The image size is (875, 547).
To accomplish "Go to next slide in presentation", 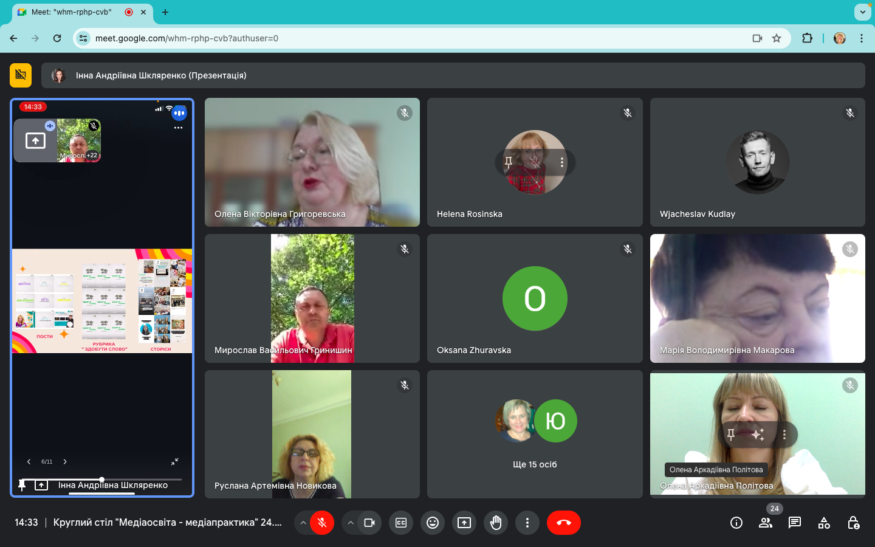I will tap(65, 462).
